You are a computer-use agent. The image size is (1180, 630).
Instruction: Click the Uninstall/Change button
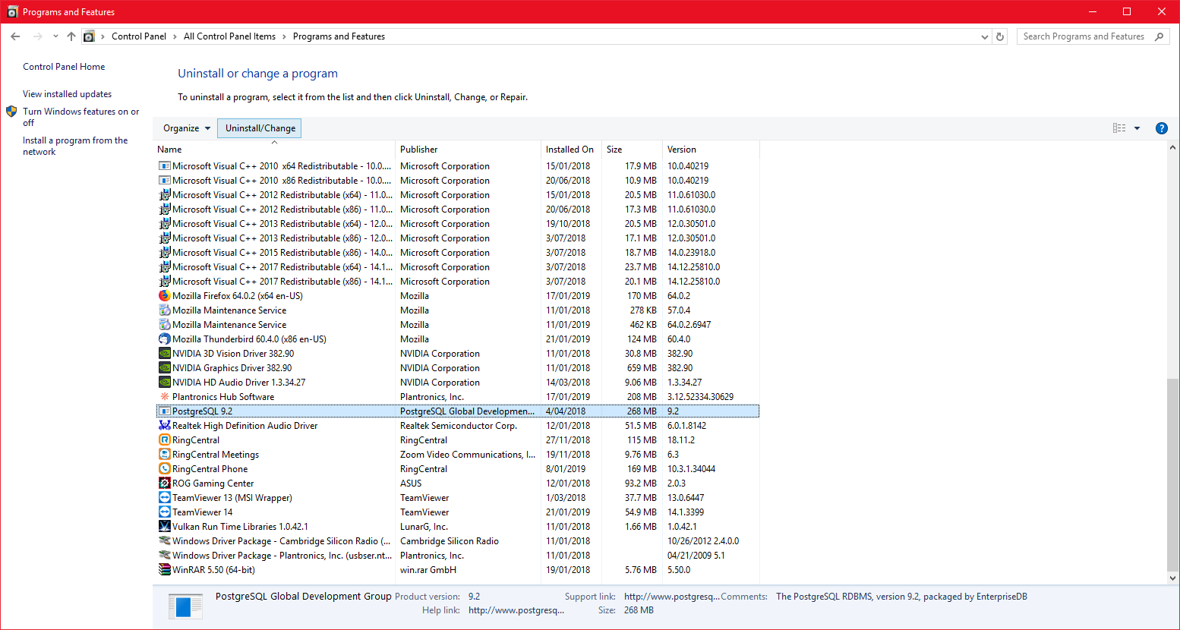coord(260,128)
